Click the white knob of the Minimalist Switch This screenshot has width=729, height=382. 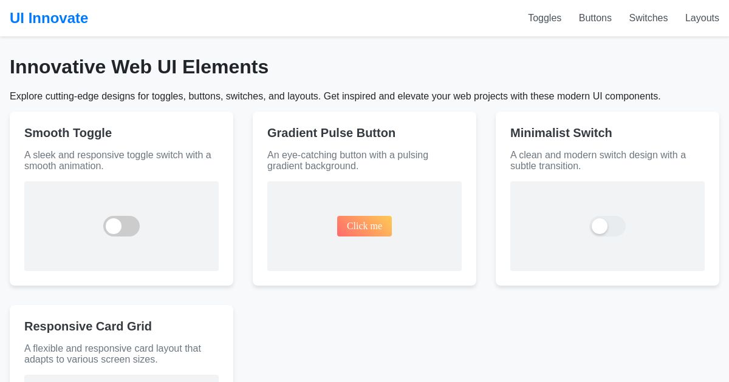[x=600, y=226]
